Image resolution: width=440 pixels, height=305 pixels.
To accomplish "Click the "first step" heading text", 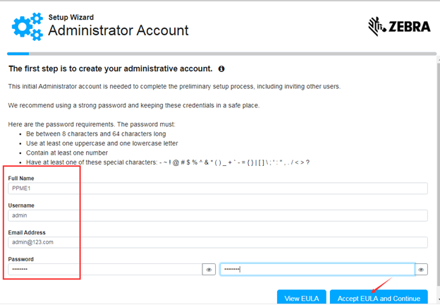I will point(110,69).
